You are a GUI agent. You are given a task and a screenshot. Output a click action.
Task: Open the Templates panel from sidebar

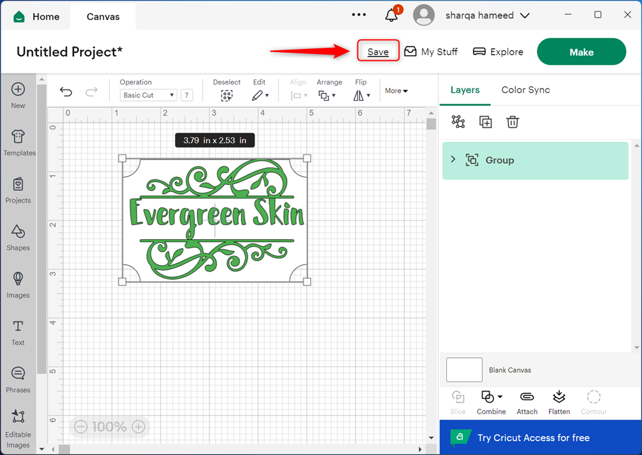point(18,142)
